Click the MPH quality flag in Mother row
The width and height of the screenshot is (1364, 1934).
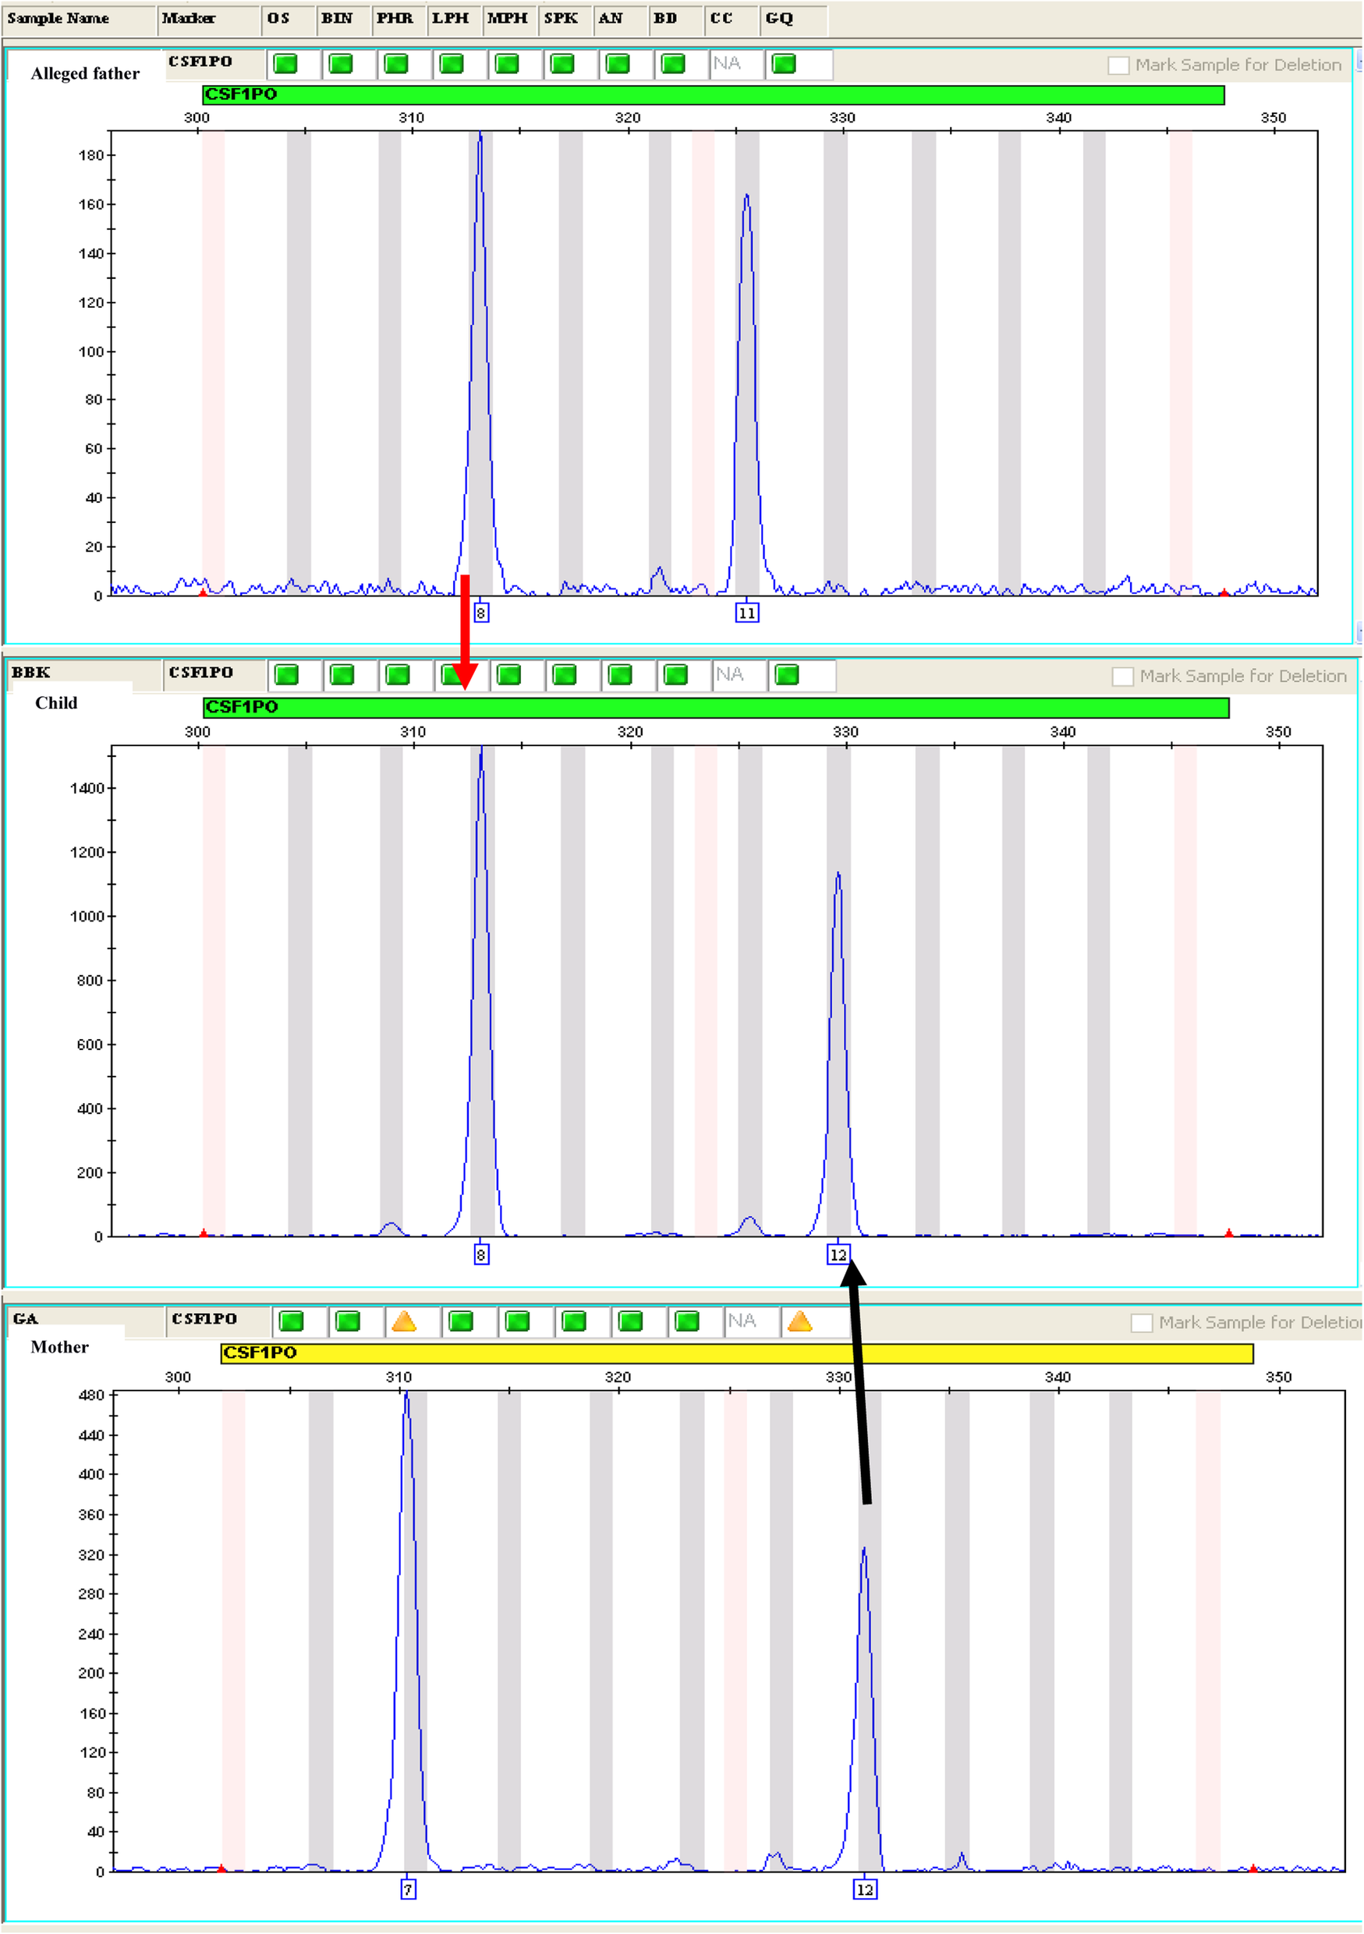click(517, 1321)
